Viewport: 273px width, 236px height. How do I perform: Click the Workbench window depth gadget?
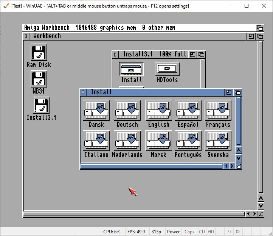260,36
